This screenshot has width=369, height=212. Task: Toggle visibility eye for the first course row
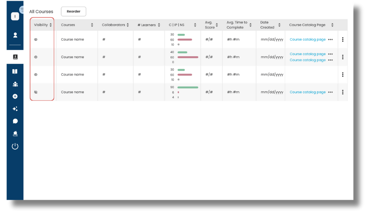tap(36, 40)
